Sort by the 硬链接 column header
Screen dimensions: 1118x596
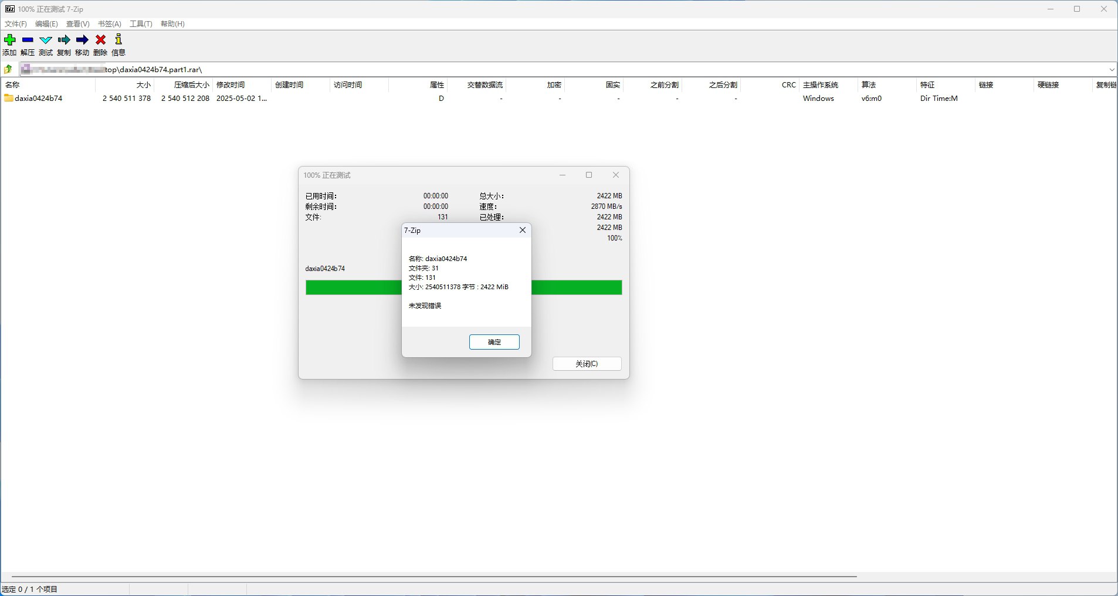point(1063,85)
